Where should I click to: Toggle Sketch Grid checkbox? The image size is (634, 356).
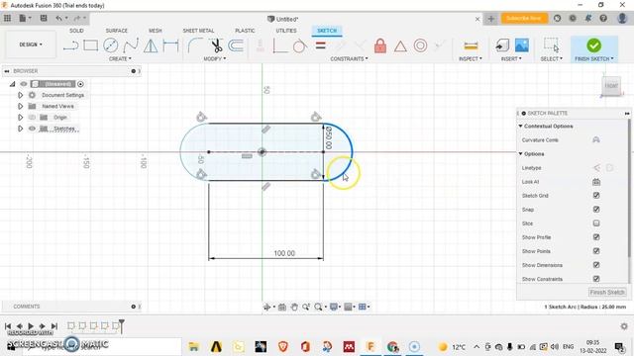[x=596, y=196]
